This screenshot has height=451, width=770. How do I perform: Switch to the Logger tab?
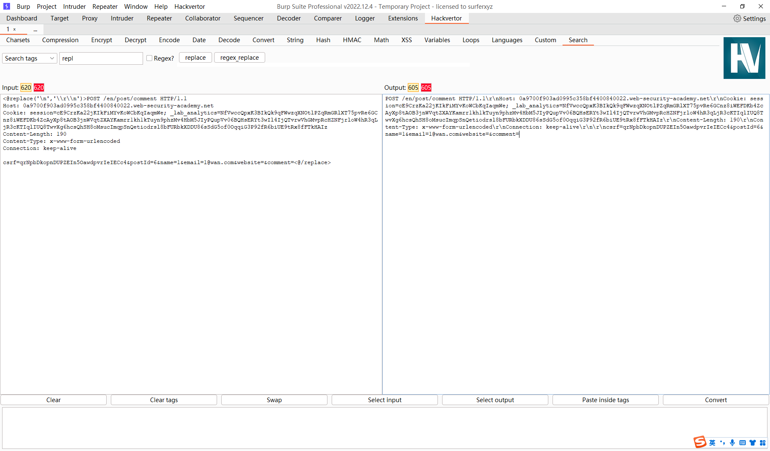[x=365, y=18]
